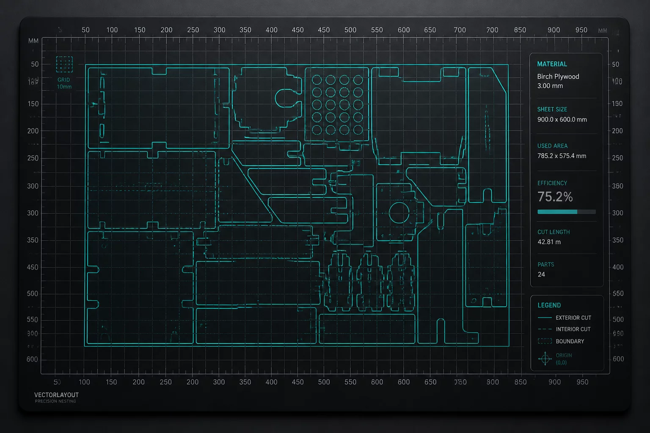The image size is (650, 433).
Task: Click the VECTORLAYOUT brand name
Action: [56, 395]
